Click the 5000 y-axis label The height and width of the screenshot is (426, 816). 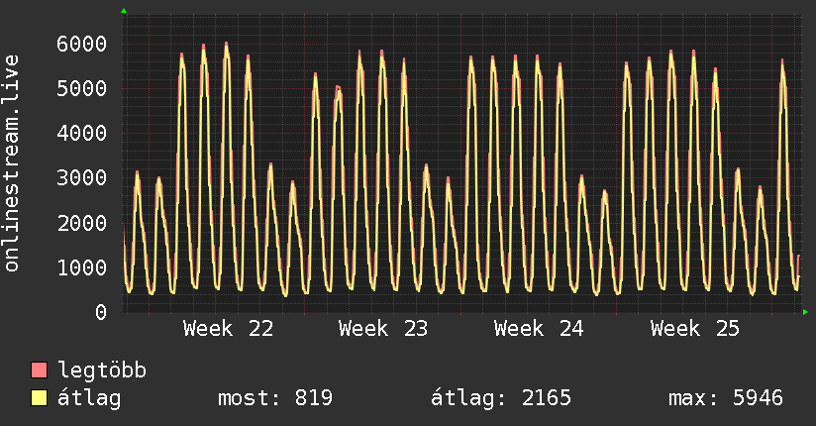[82, 88]
